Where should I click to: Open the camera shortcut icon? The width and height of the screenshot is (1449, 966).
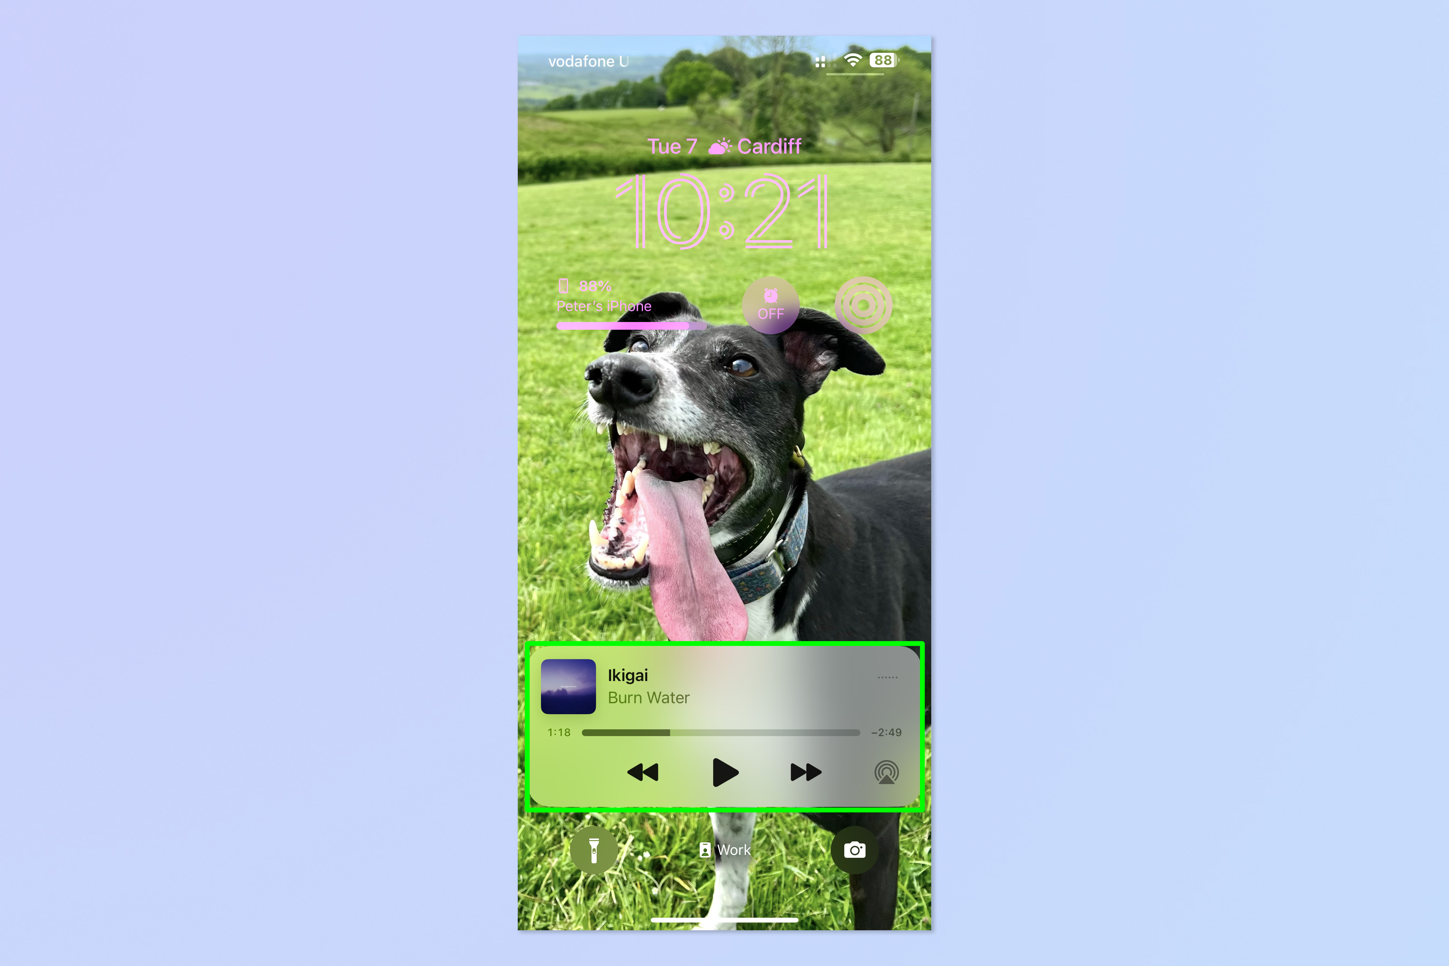click(857, 849)
